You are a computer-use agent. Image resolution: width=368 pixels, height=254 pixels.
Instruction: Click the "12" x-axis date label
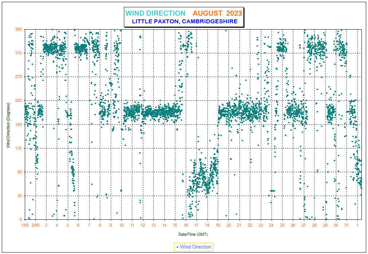tap(143, 225)
